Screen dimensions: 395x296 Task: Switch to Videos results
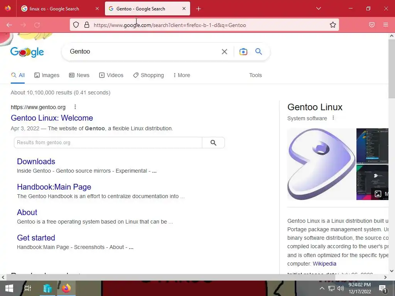(x=111, y=75)
